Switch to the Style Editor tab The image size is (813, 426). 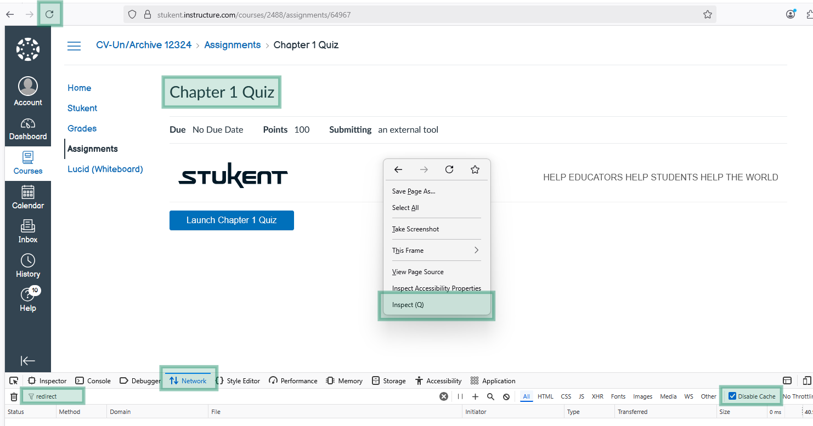pos(238,380)
